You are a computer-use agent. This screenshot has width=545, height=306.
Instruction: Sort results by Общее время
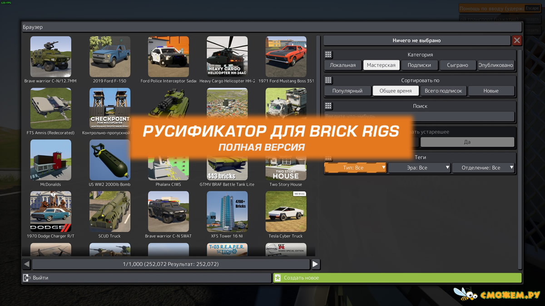pos(396,91)
